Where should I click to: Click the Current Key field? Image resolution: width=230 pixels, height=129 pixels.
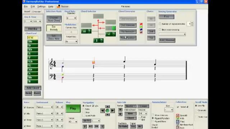tap(71, 32)
